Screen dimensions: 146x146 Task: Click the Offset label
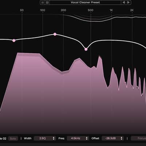click(x=95, y=138)
